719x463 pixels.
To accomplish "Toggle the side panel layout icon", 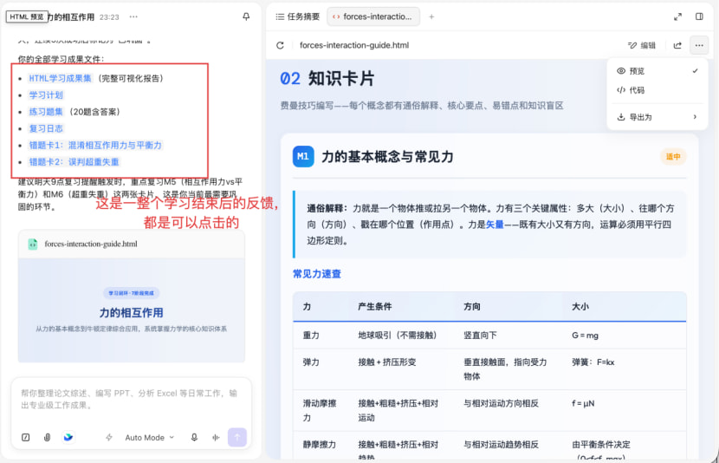I will (699, 16).
